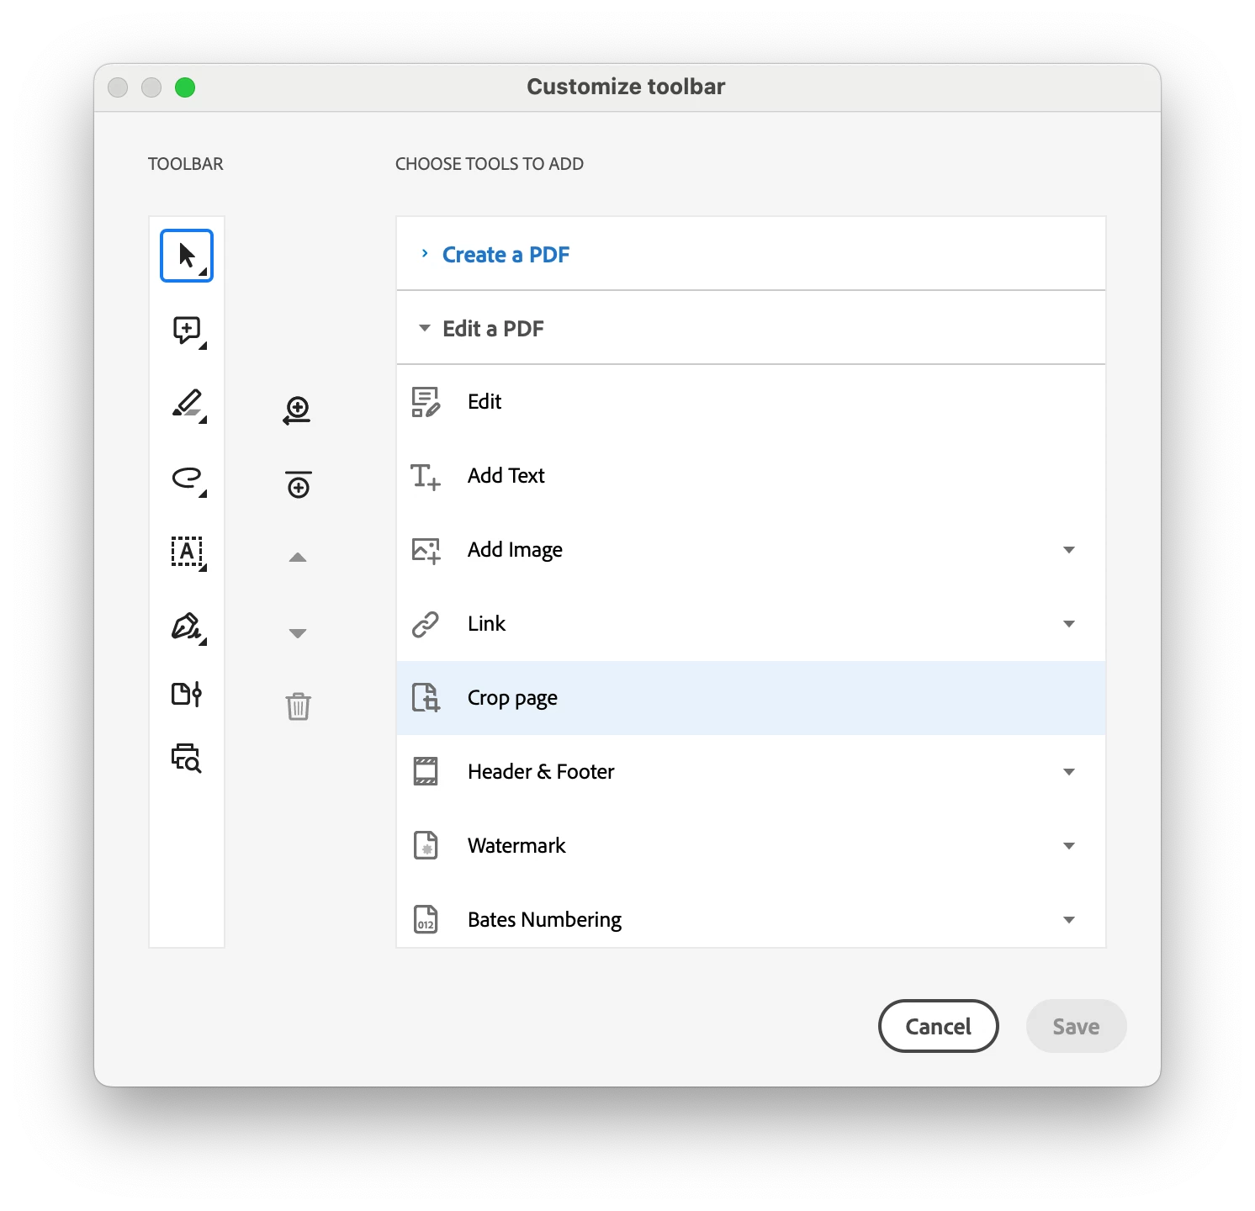Click the trash icon to remove tool
Viewport: 1255px width, 1211px height.
(x=298, y=706)
